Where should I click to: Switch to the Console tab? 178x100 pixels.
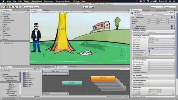[47, 67]
